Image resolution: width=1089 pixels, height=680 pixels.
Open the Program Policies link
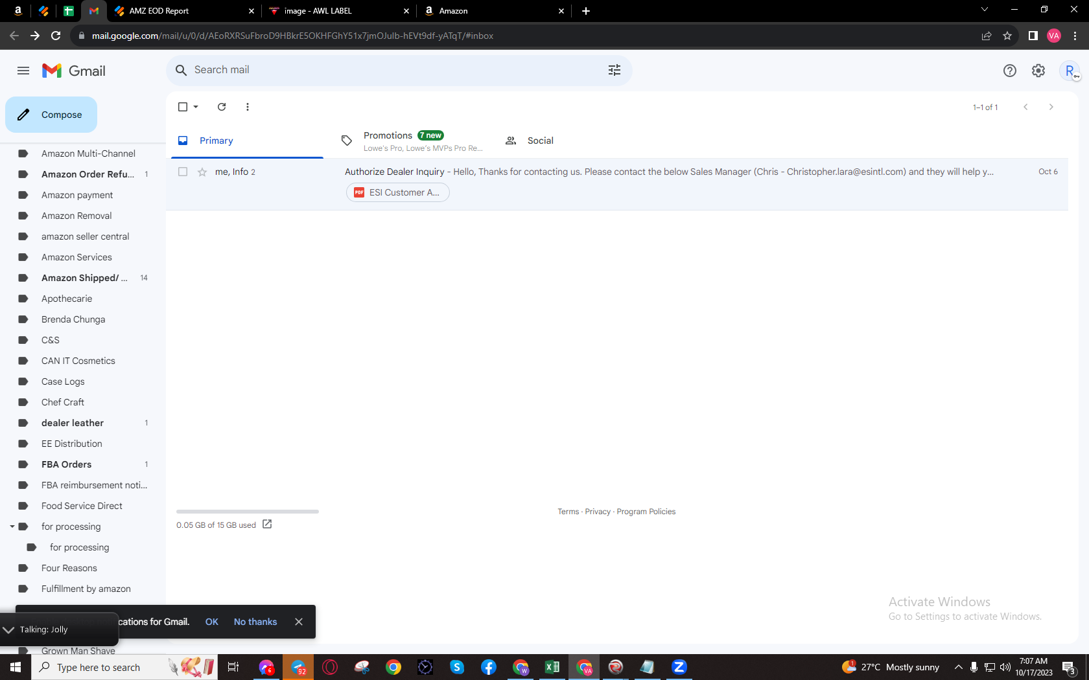pyautogui.click(x=646, y=512)
